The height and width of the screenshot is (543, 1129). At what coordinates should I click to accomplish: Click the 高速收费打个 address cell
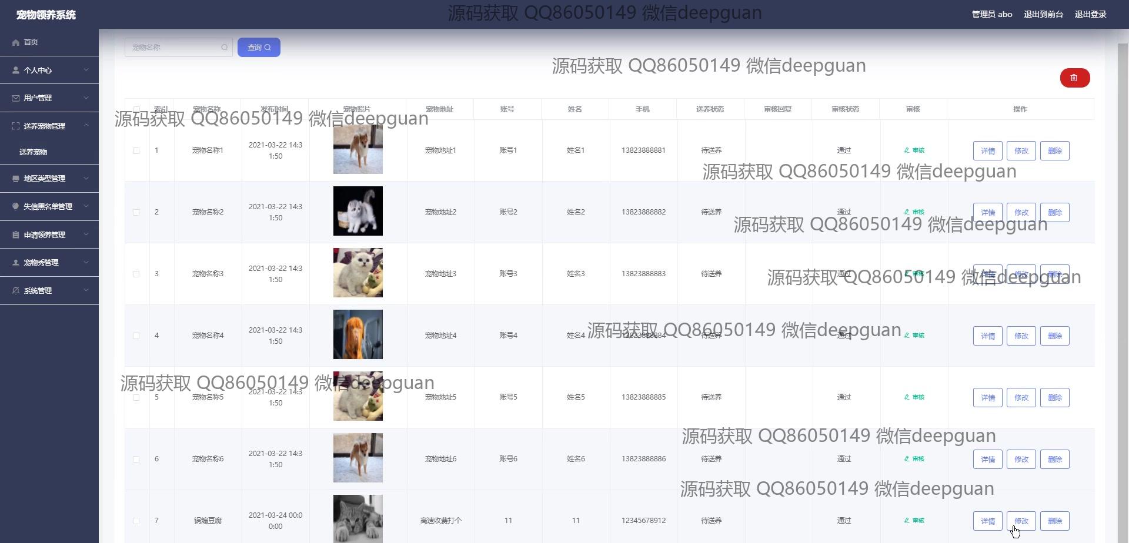[441, 521]
